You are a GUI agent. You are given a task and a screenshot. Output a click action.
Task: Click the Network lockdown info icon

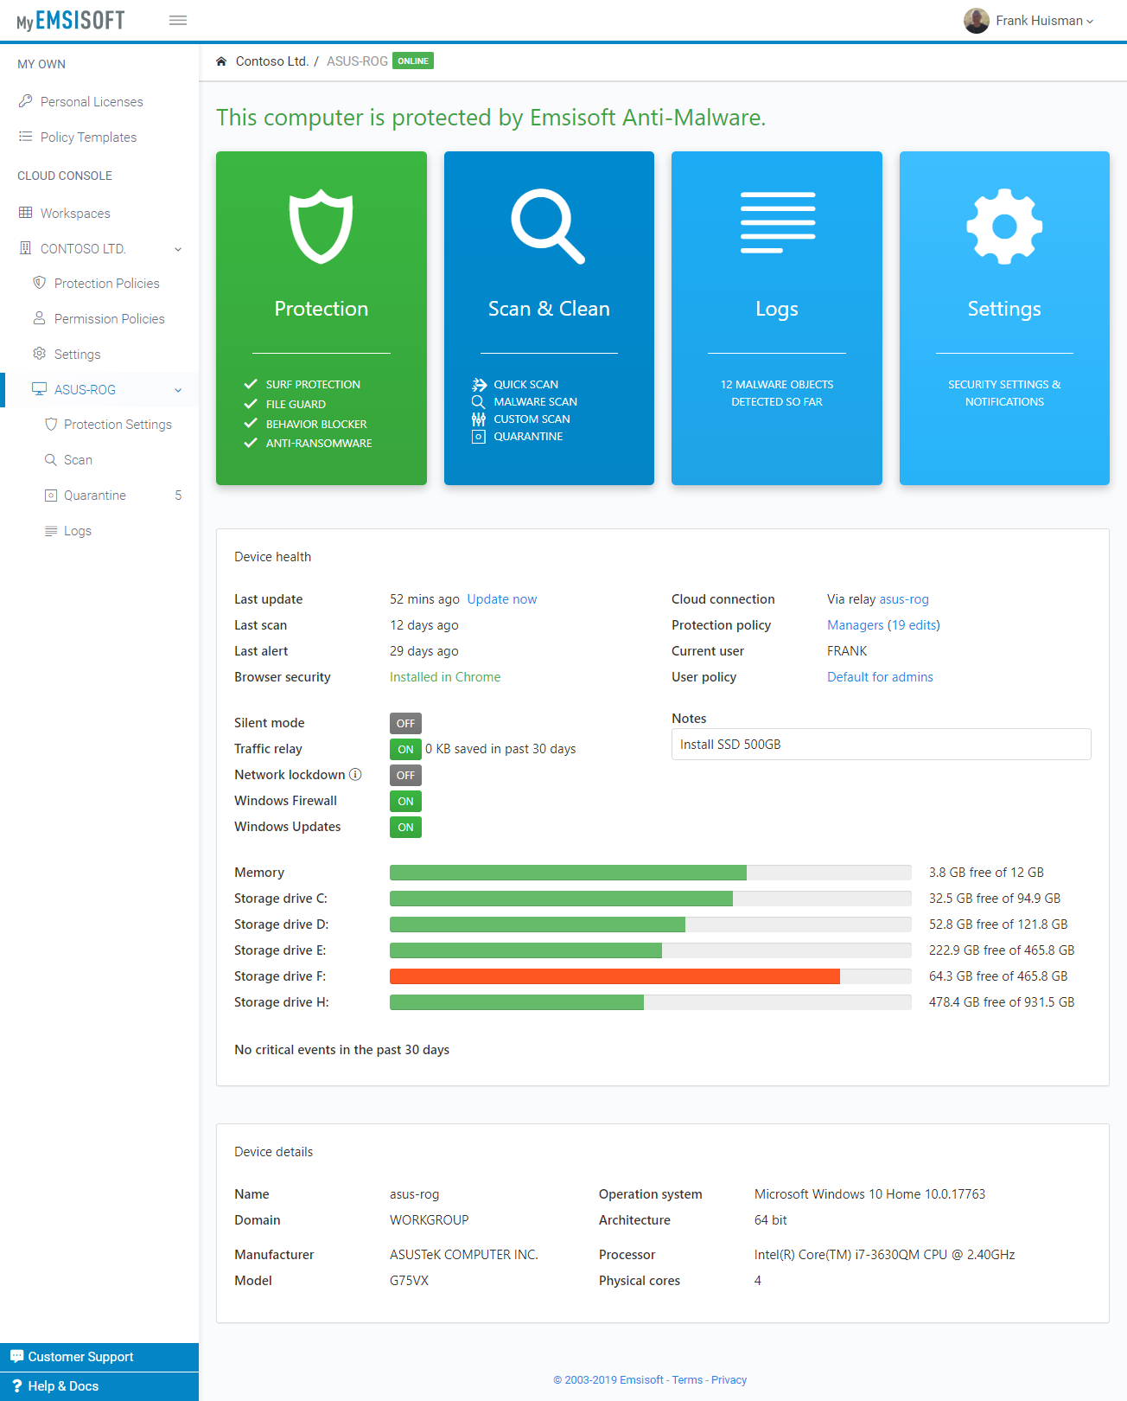coord(355,775)
